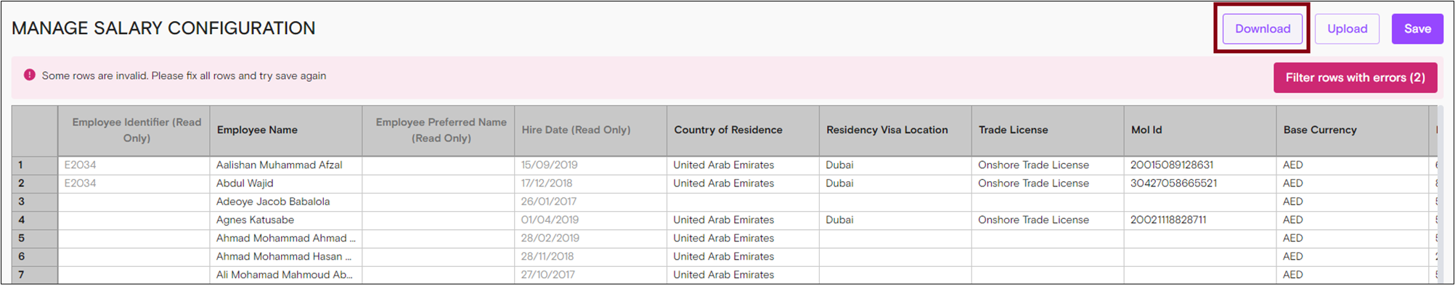The height and width of the screenshot is (285, 1455).
Task: Edit the Aalishan Muhammad Afzal name cell
Action: [x=286, y=165]
